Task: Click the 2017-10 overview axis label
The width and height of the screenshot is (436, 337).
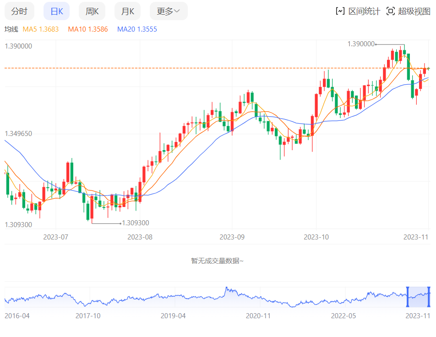Action: (x=88, y=316)
